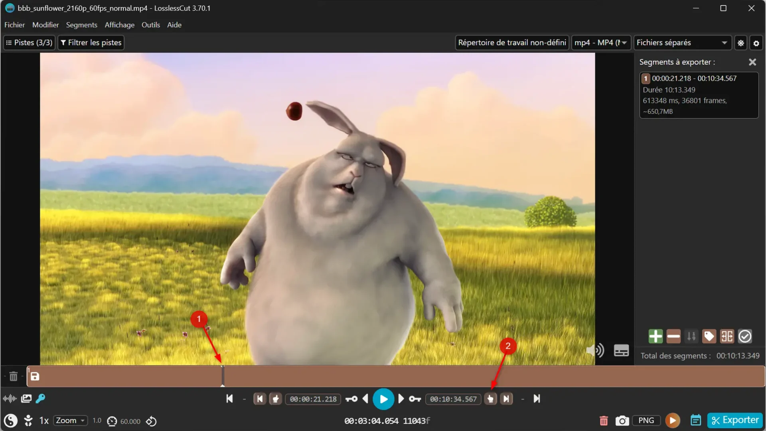
Task: Switch the PNG capture format button
Action: pyautogui.click(x=646, y=421)
